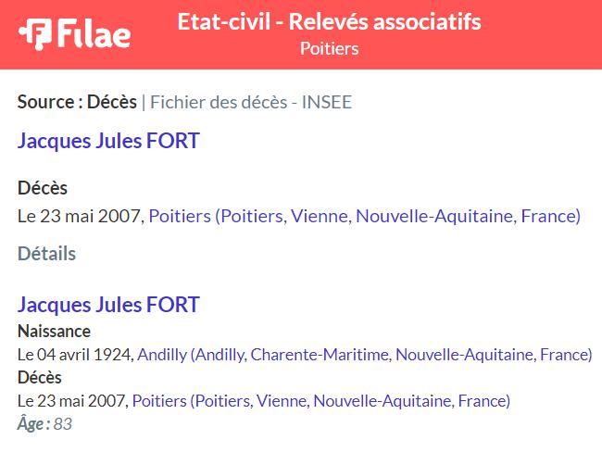Open the Poitiers place link in the top Décès section
Screen dimensions: 602x452
(x=364, y=216)
